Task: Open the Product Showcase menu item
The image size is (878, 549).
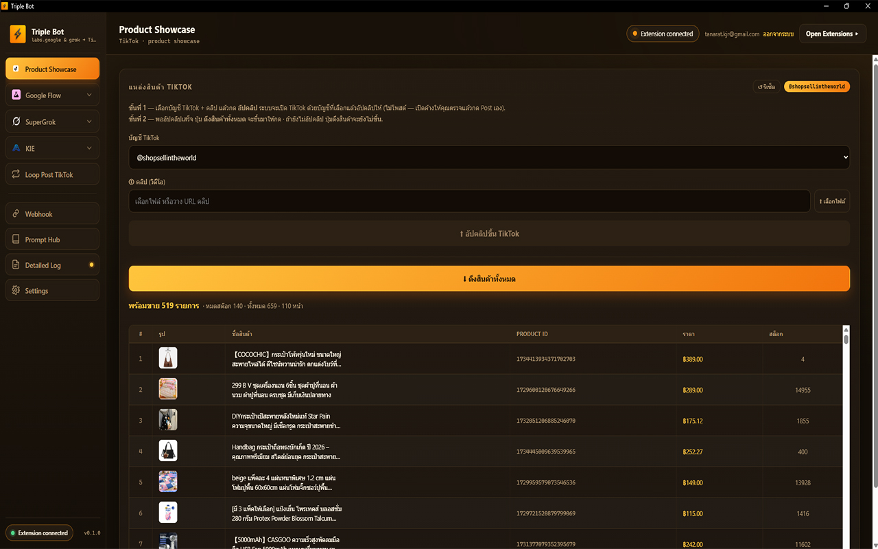Action: point(52,69)
